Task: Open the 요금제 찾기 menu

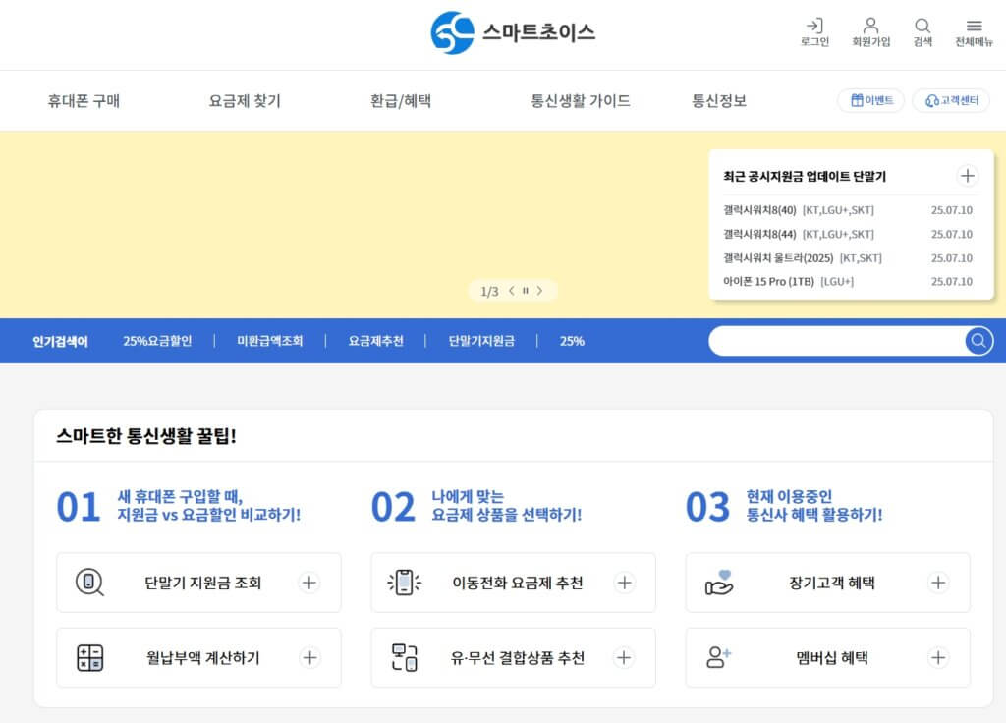Action: (x=245, y=100)
